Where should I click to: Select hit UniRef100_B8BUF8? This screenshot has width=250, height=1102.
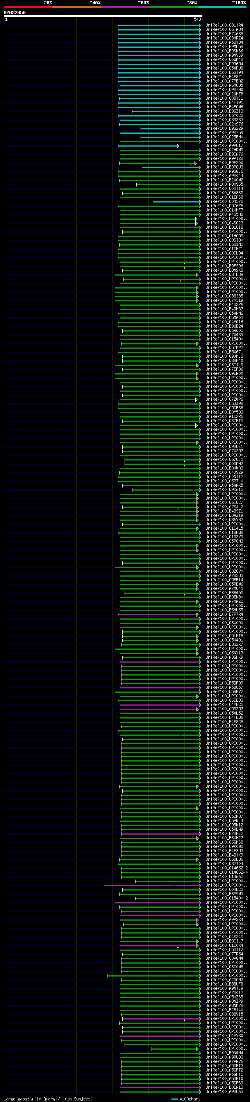tap(224, 984)
